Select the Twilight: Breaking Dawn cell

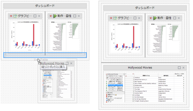(146, 101)
